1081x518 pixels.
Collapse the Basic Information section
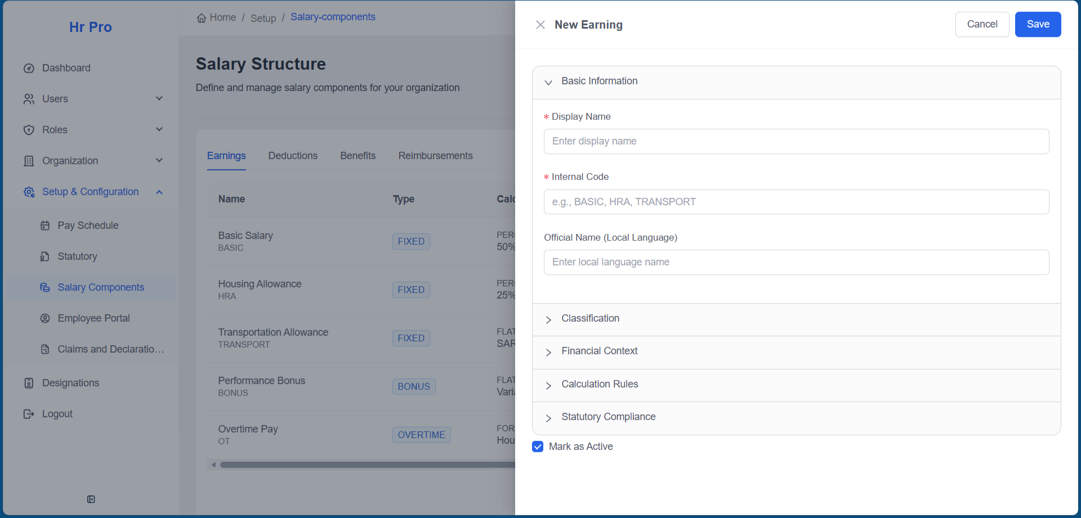click(x=599, y=82)
